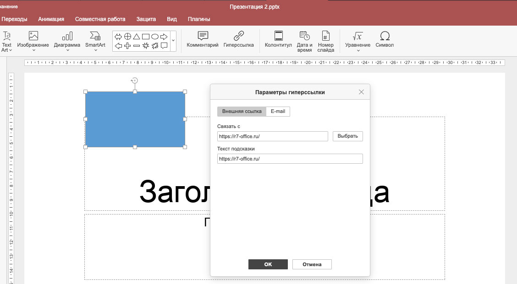Click the Текст подсказки input field
Screen dimensions: 517x284
tap(290, 159)
